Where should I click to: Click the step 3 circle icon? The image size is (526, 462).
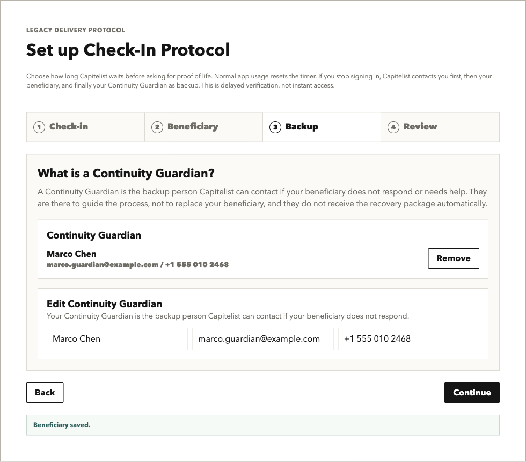(275, 127)
